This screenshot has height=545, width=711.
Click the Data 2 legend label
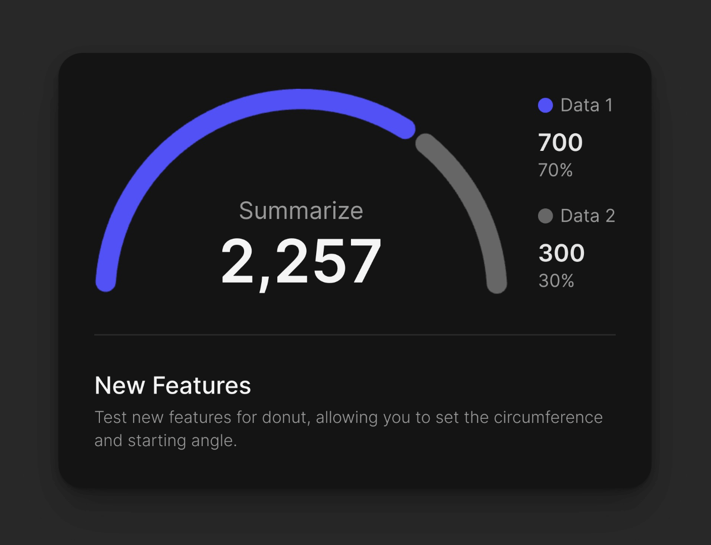click(x=587, y=216)
